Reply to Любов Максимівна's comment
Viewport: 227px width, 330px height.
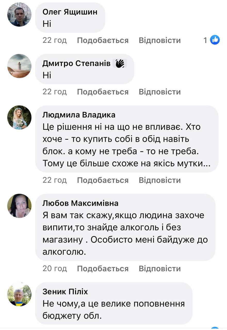point(160,268)
